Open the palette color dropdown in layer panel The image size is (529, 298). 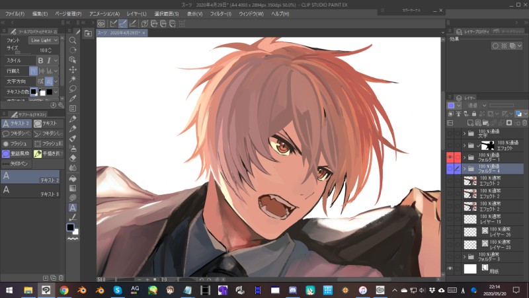pyautogui.click(x=454, y=106)
